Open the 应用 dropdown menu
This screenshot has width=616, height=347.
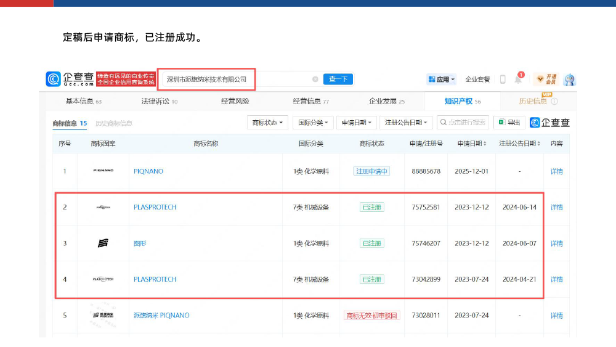[441, 80]
